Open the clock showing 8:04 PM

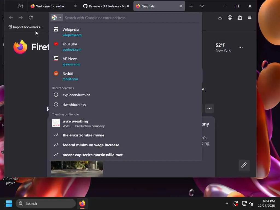pyautogui.click(x=266, y=203)
